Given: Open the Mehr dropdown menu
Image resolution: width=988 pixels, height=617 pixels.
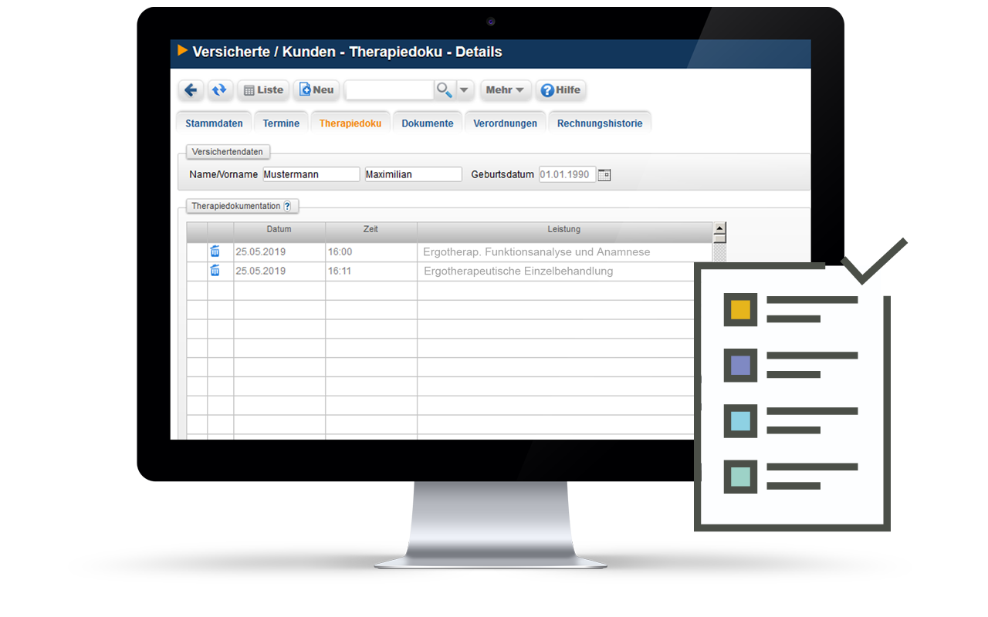Looking at the screenshot, I should 505,90.
